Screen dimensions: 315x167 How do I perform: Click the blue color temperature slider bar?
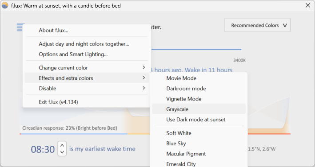196,49
